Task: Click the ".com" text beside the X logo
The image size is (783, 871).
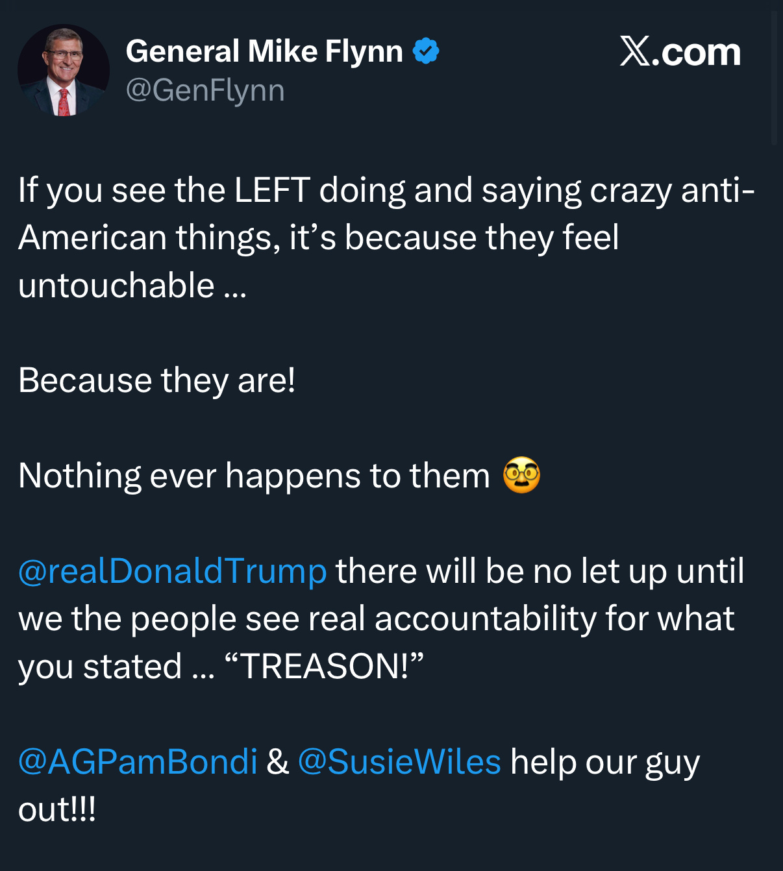Action: click(697, 52)
